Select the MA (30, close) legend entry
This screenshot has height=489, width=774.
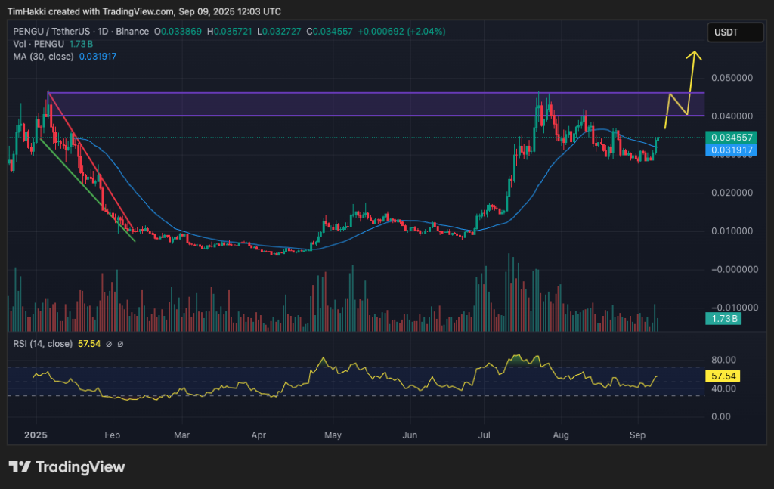[x=45, y=56]
